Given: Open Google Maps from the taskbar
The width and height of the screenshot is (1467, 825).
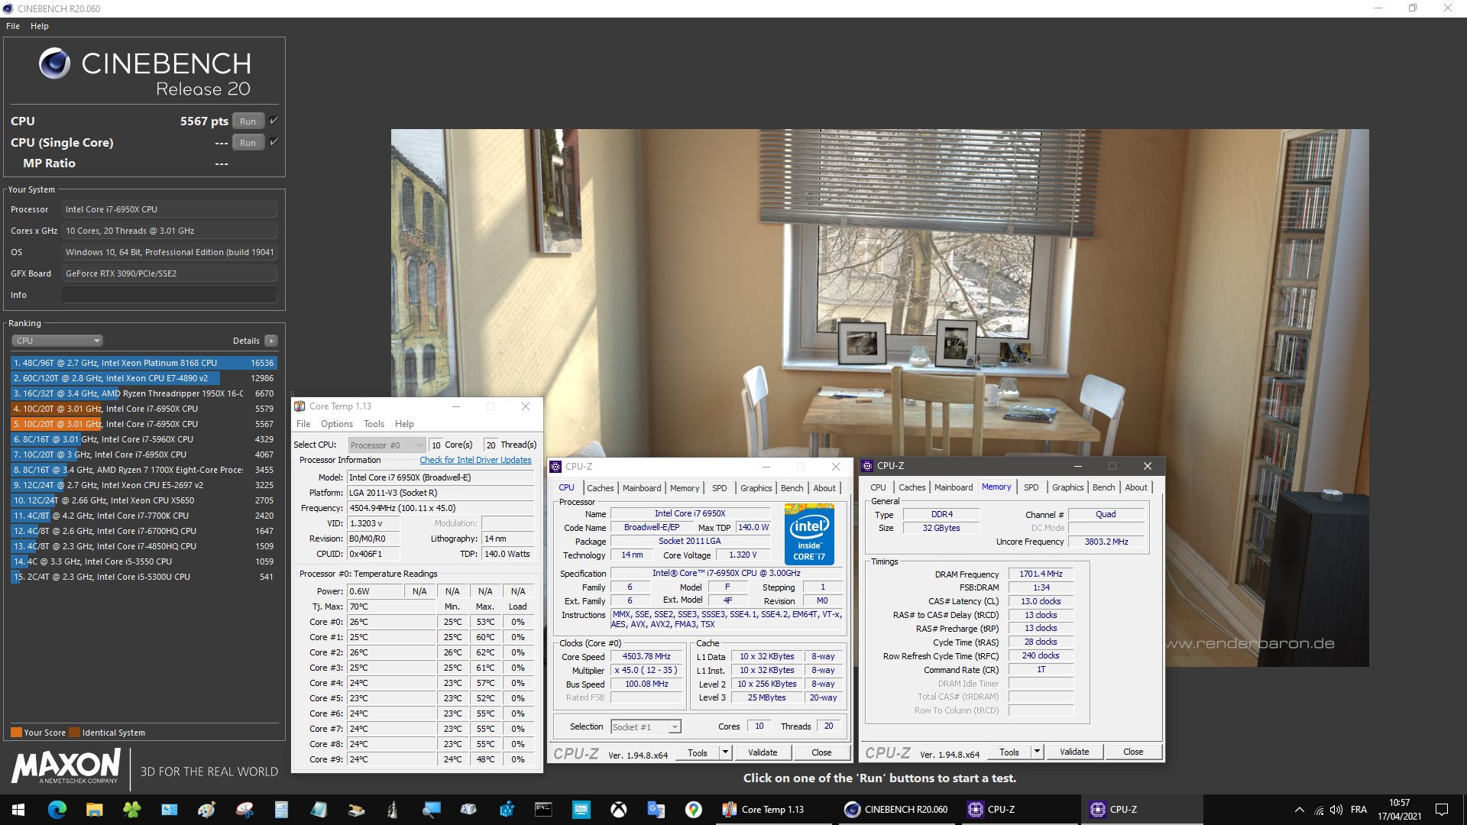Looking at the screenshot, I should [693, 810].
